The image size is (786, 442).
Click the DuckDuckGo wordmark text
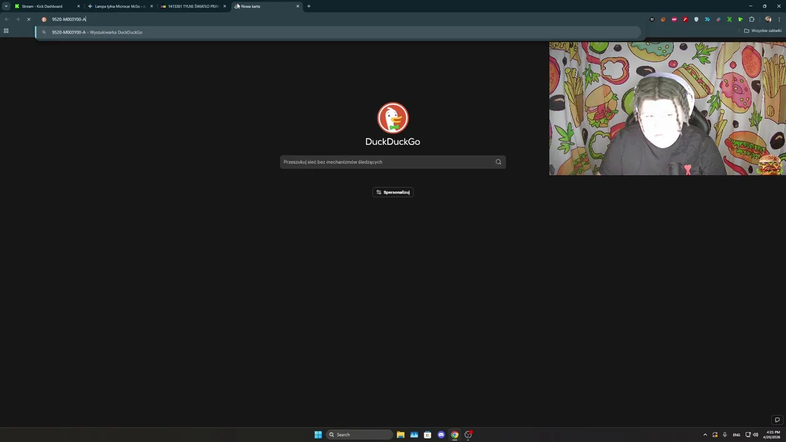[x=393, y=142]
